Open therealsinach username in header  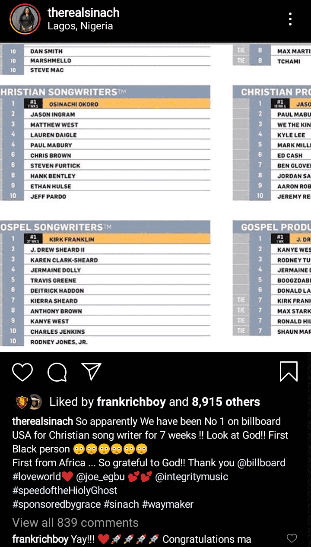83,13
